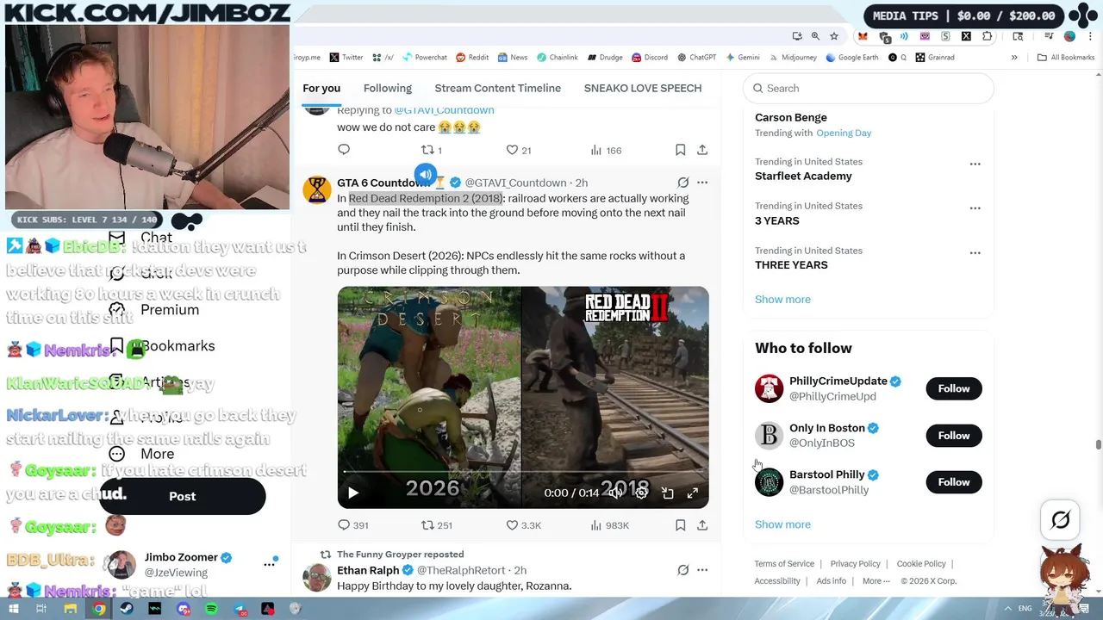View analytics of tweet showing 983K views
1103x620 pixels.
tap(609, 525)
